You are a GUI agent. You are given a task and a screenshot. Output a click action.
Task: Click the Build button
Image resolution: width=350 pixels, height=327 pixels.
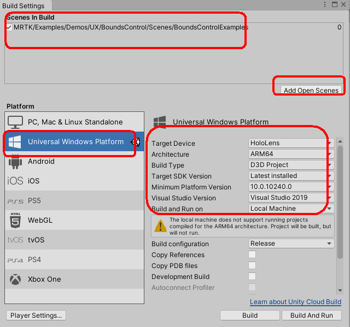pos(250,316)
